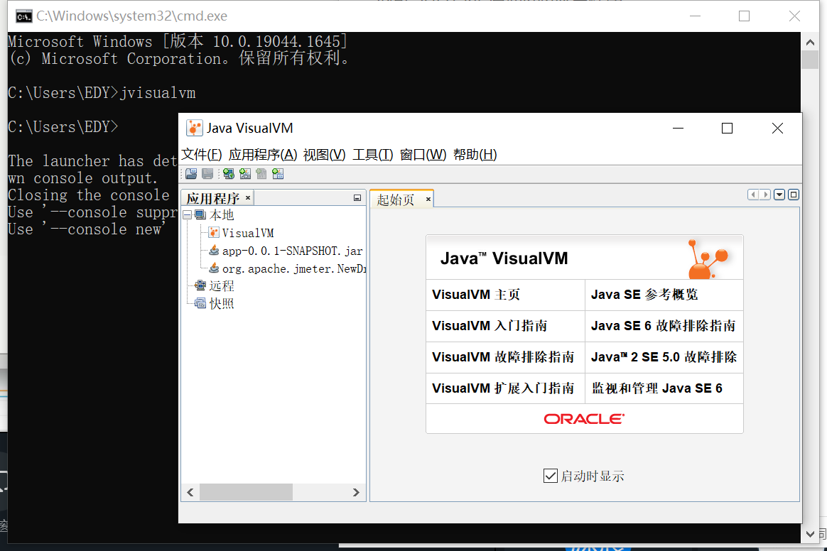Click the Add Remote Host toolbar icon
The height and width of the screenshot is (551, 827).
tap(228, 174)
